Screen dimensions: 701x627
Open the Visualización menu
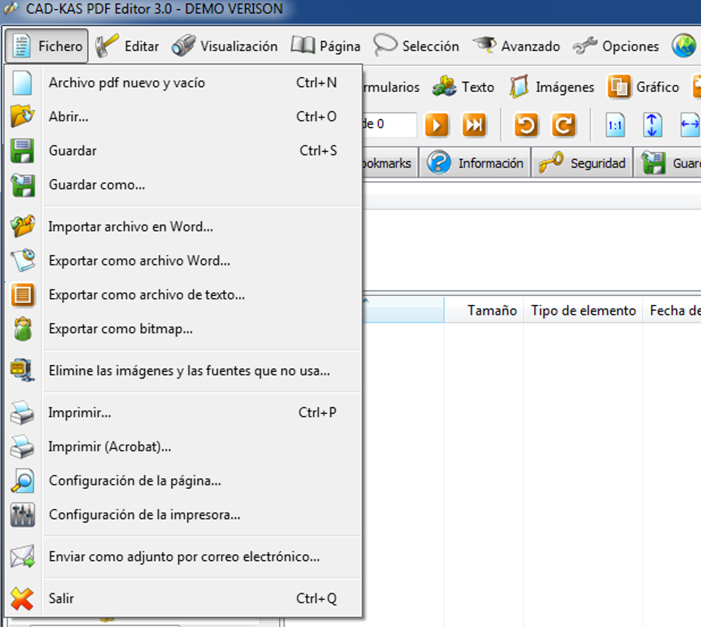point(225,46)
